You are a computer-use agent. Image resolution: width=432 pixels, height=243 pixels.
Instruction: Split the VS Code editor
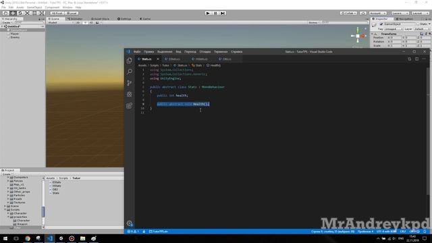coord(416,59)
